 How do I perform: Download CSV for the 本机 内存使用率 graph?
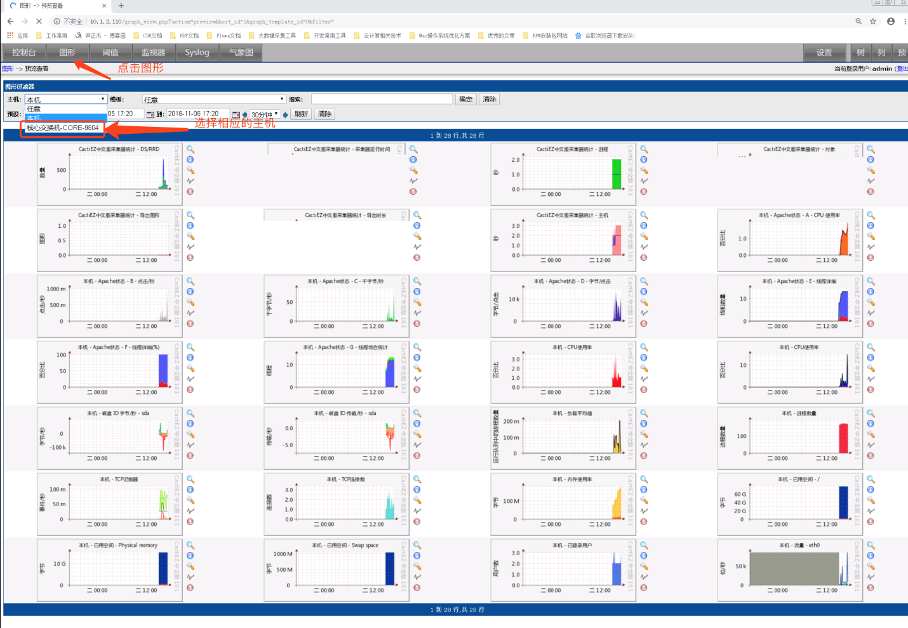pyautogui.click(x=644, y=490)
